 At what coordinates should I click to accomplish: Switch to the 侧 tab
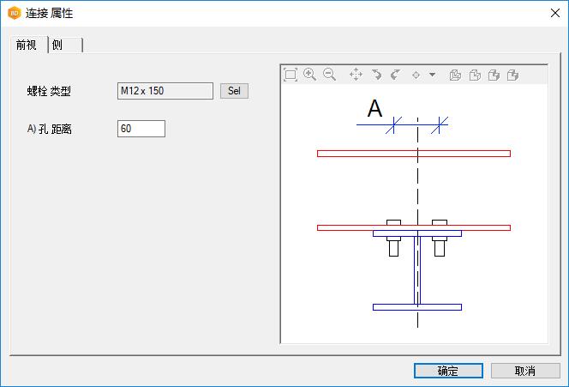(66, 45)
